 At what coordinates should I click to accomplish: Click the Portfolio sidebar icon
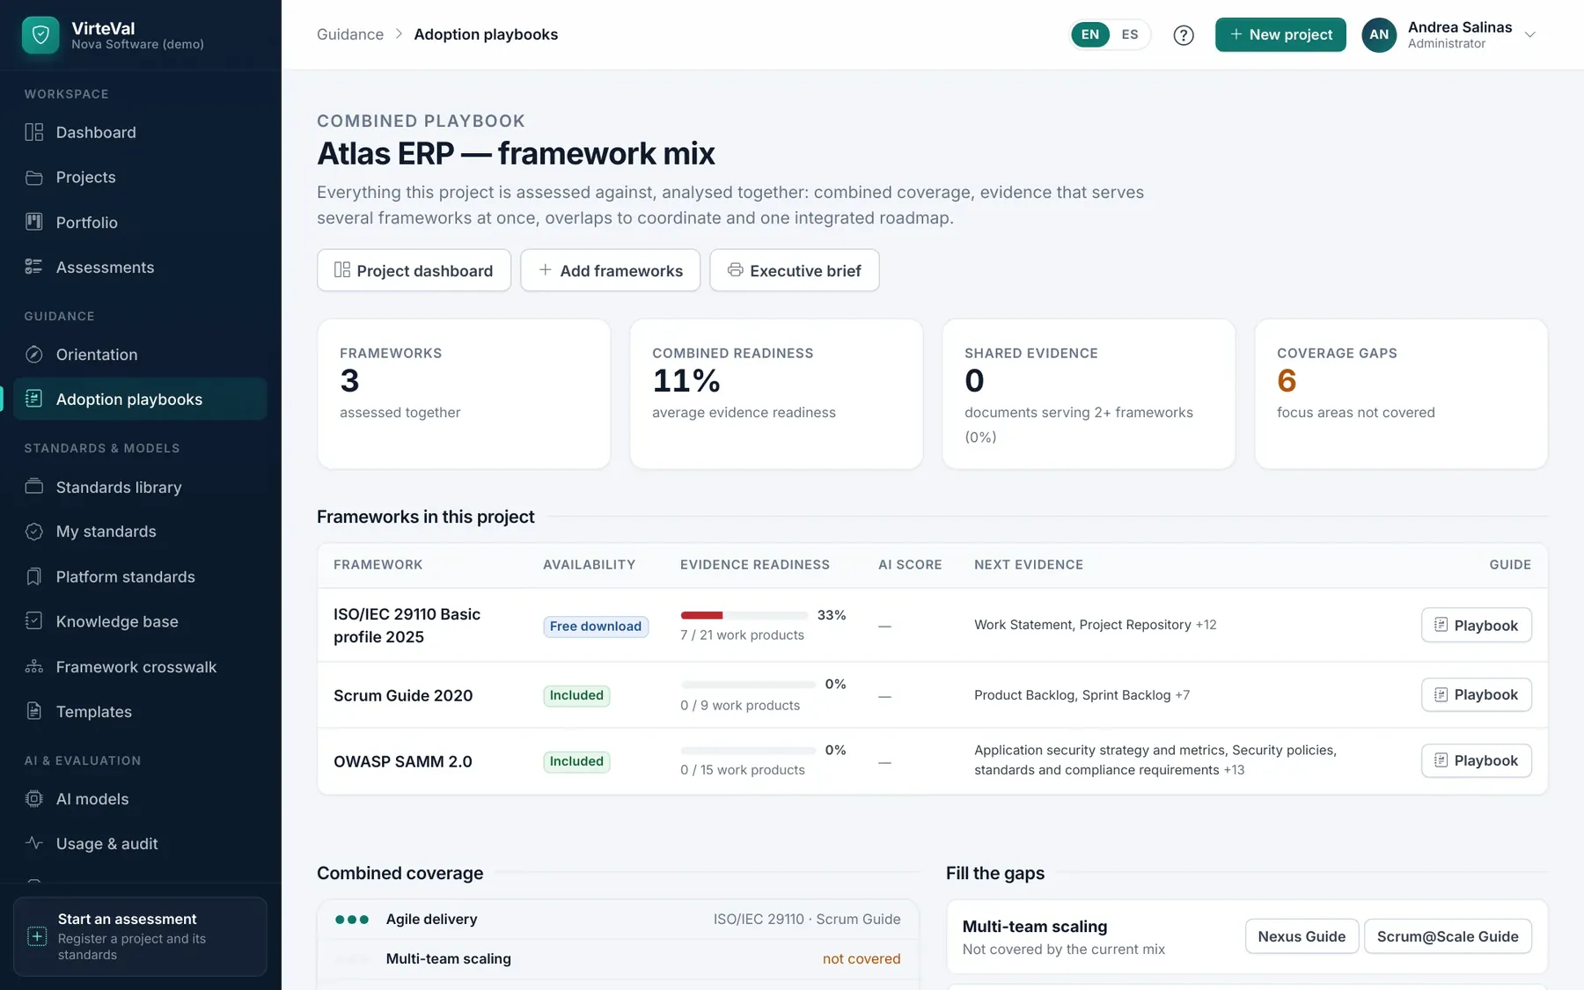(34, 222)
